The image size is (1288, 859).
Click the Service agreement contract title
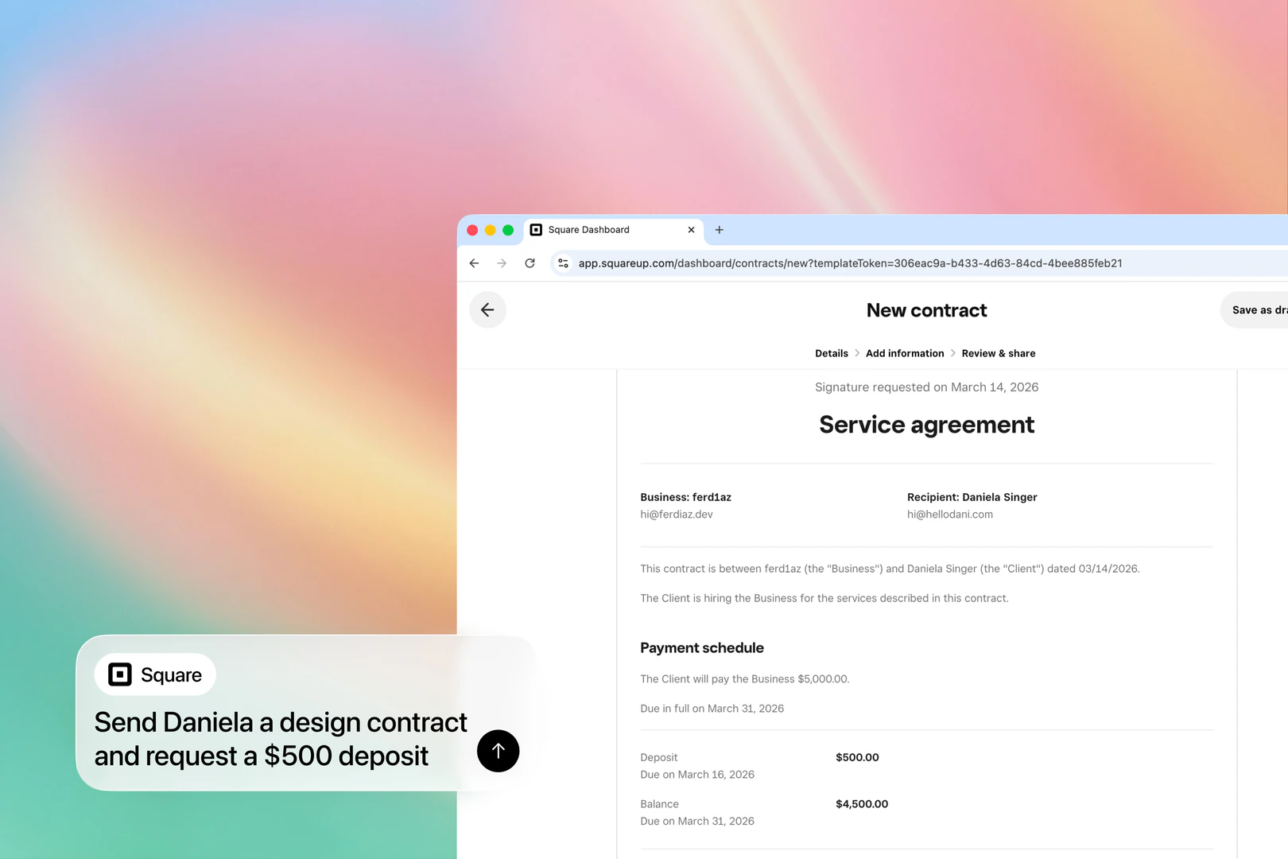[926, 425]
